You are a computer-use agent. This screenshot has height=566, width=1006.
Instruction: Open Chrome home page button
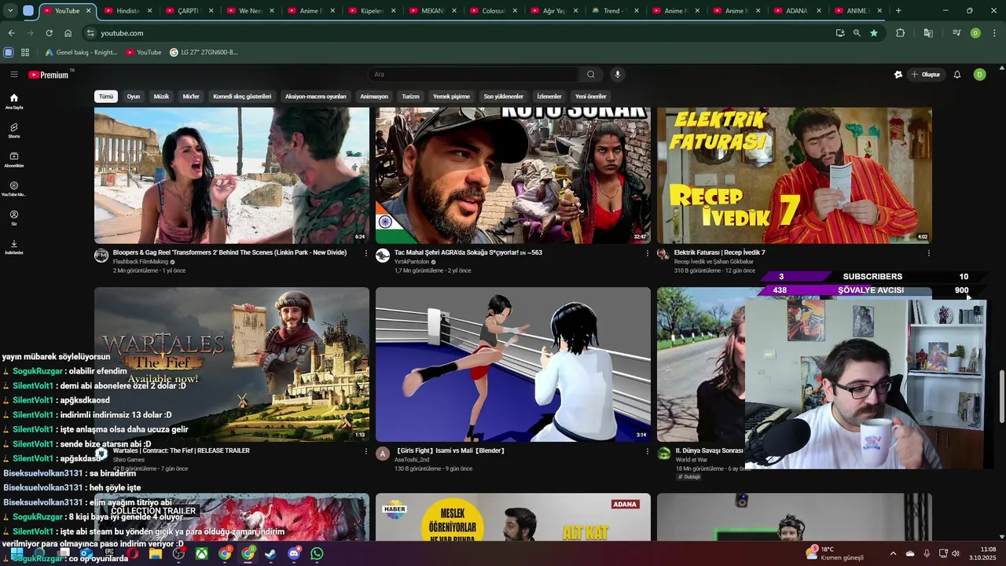tap(68, 33)
